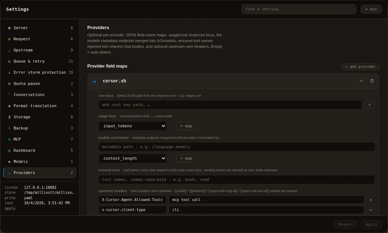Go to Quota pause section
Image resolution: width=388 pixels, height=233 pixels.
(40, 84)
